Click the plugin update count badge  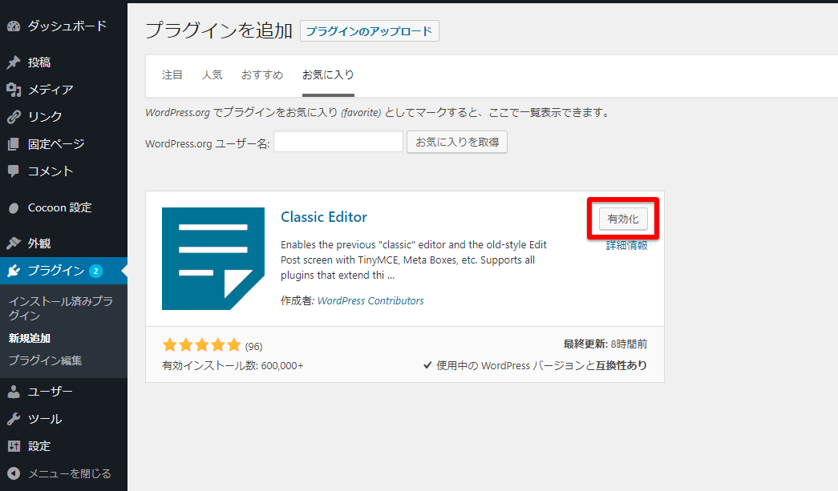click(x=95, y=271)
